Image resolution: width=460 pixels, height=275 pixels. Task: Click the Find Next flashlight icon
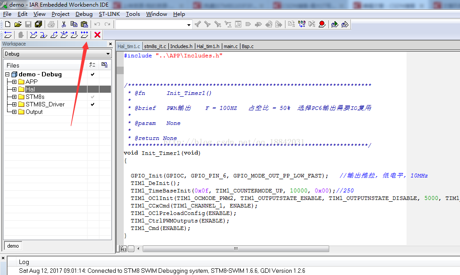point(207,24)
